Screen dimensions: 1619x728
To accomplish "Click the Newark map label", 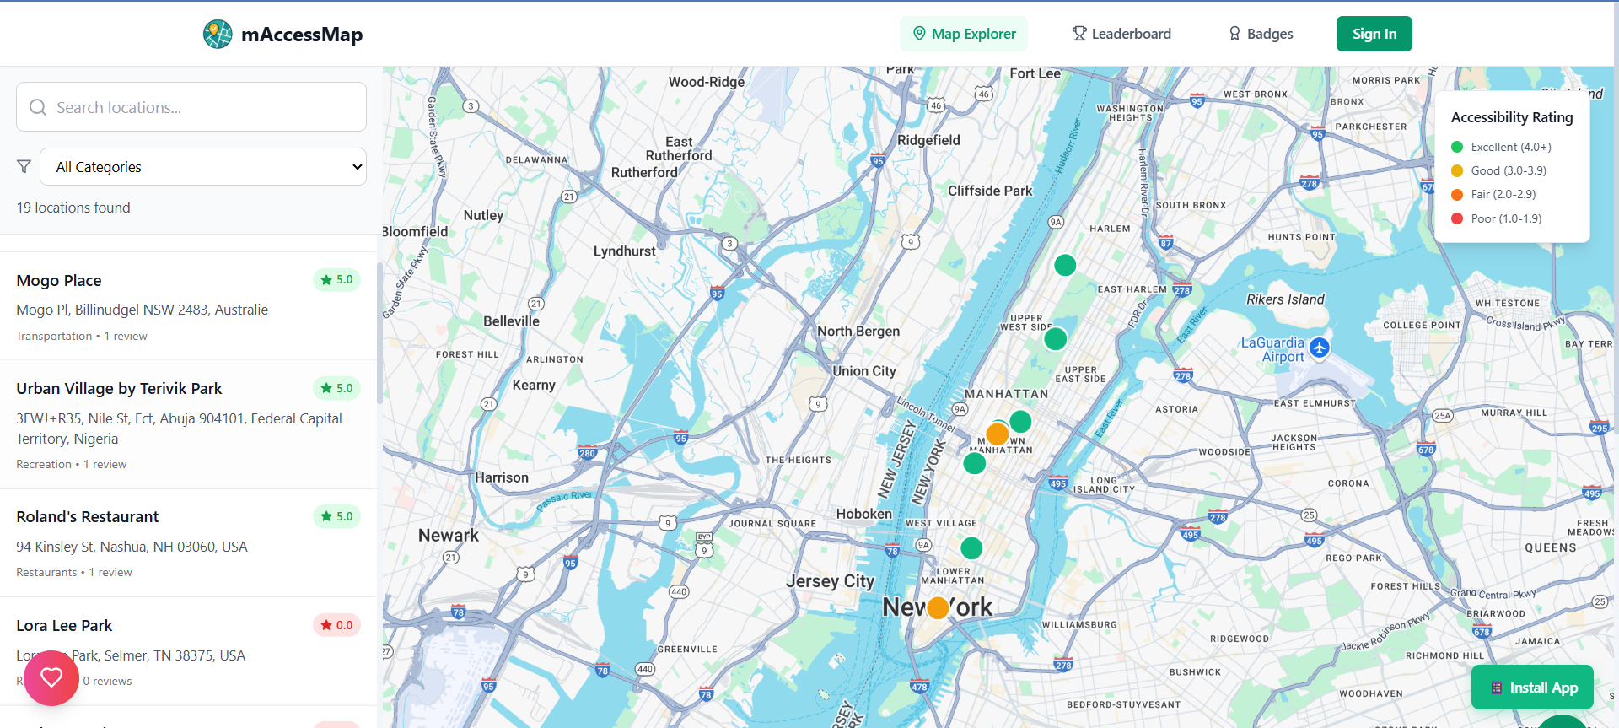I will (x=448, y=535).
